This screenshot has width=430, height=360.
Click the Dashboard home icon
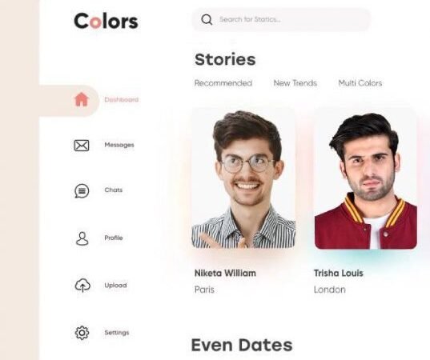pos(81,99)
